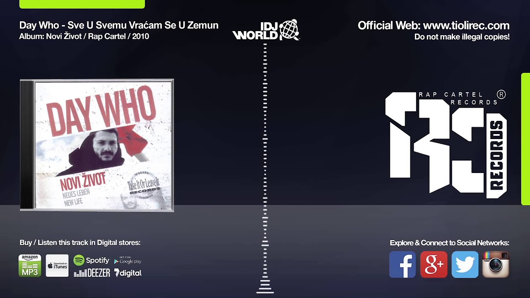Screen dimensions: 530x298
Task: Open the Google Play badge
Action: (x=128, y=260)
